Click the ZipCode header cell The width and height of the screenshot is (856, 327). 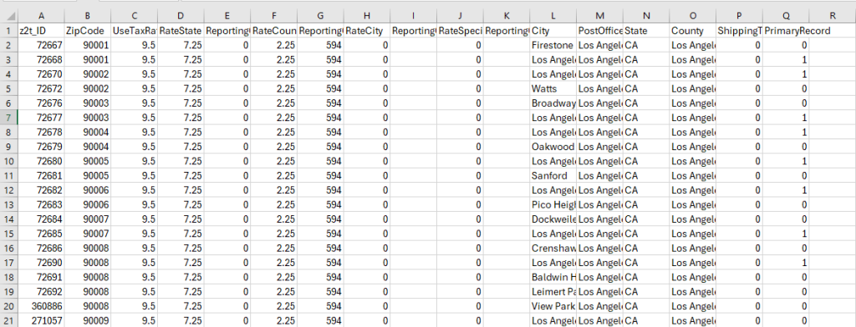87,31
